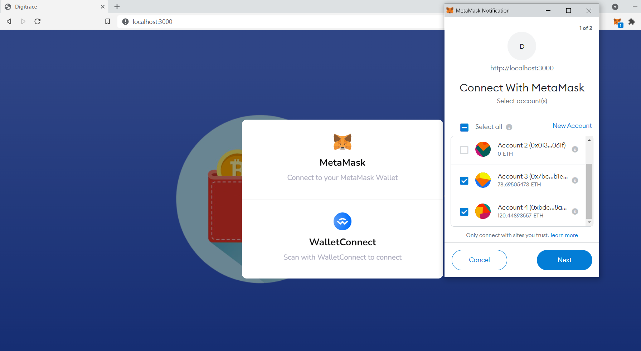Click the WalletConnect blue logo
Viewport: 641px width, 351px height.
343,221
